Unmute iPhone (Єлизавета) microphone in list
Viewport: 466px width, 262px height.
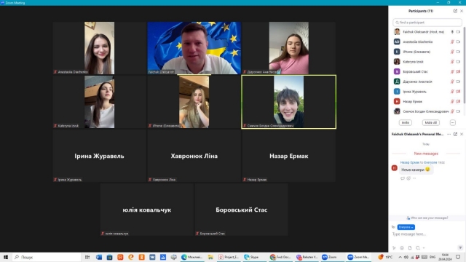click(x=452, y=52)
